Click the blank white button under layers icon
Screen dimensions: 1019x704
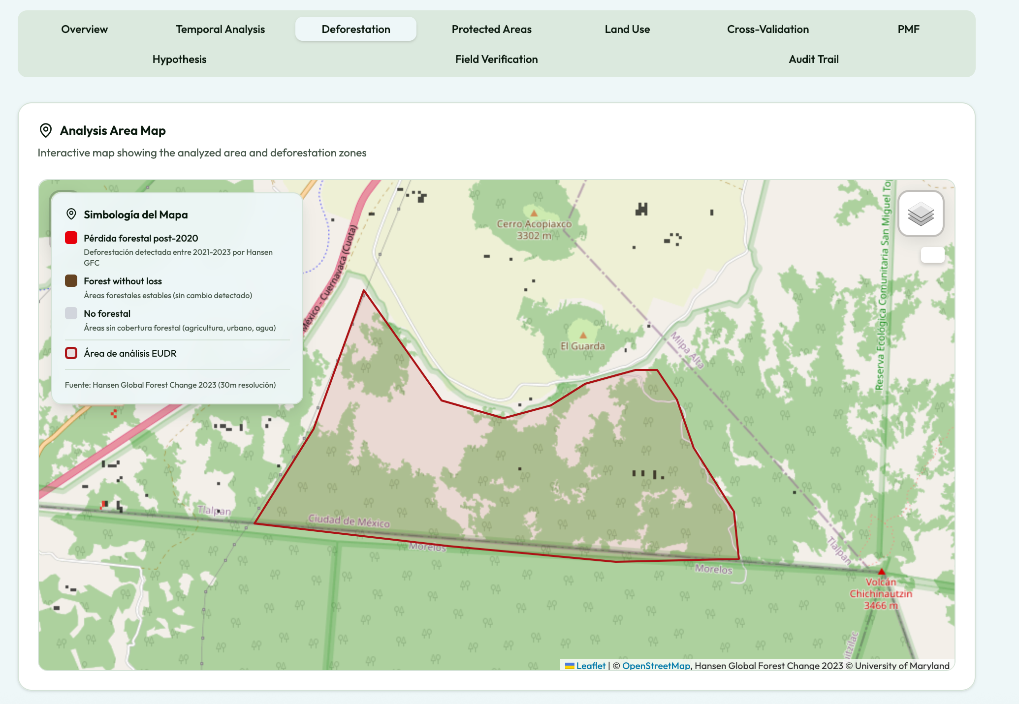click(x=932, y=255)
